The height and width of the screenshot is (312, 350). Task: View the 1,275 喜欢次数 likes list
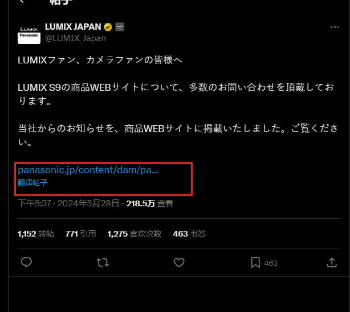[135, 234]
